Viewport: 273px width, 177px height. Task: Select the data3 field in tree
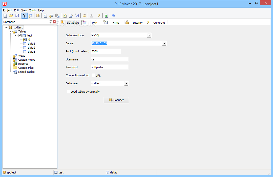click(x=32, y=52)
